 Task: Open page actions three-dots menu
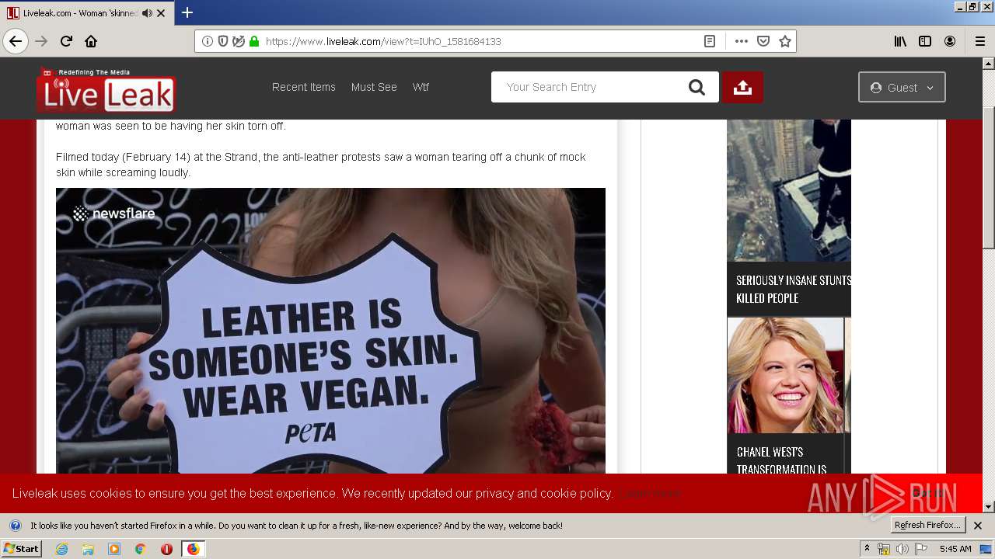[741, 41]
